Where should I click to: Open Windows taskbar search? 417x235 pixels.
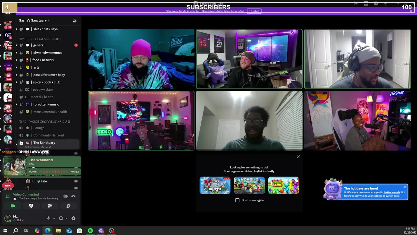[x=15, y=231]
